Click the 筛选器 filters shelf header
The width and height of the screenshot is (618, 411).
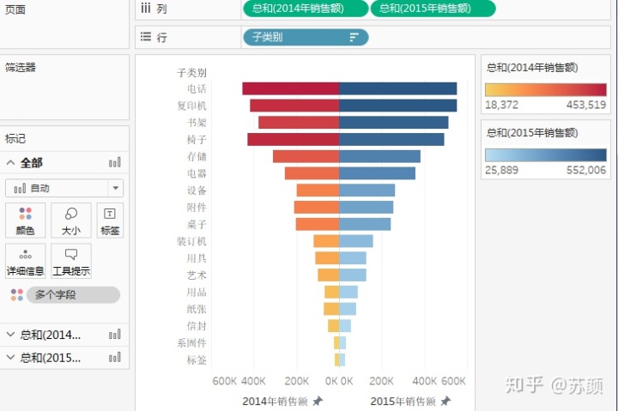click(21, 68)
